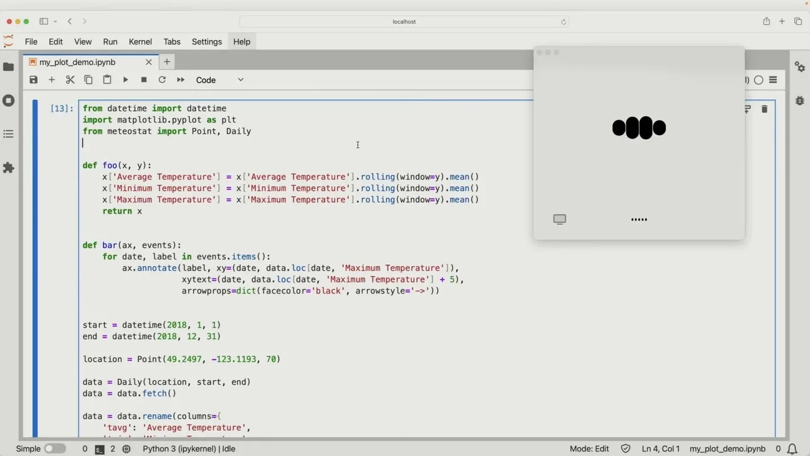Run the selected cell with the play button

pyautogui.click(x=125, y=80)
